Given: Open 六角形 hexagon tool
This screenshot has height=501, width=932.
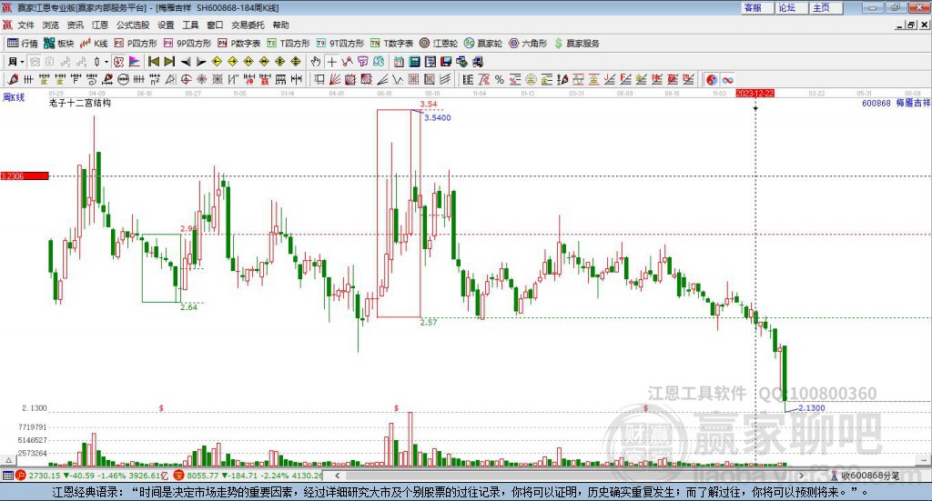Looking at the screenshot, I should (528, 44).
